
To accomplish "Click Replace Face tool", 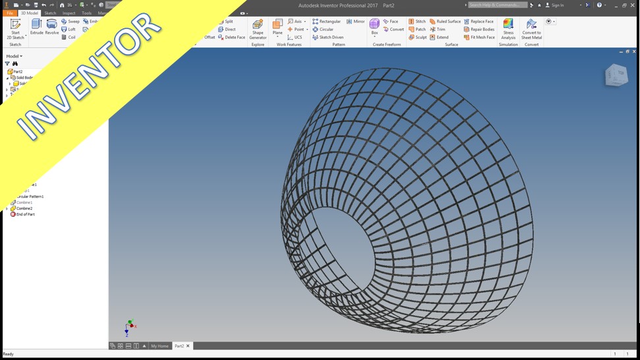I will pyautogui.click(x=479, y=21).
